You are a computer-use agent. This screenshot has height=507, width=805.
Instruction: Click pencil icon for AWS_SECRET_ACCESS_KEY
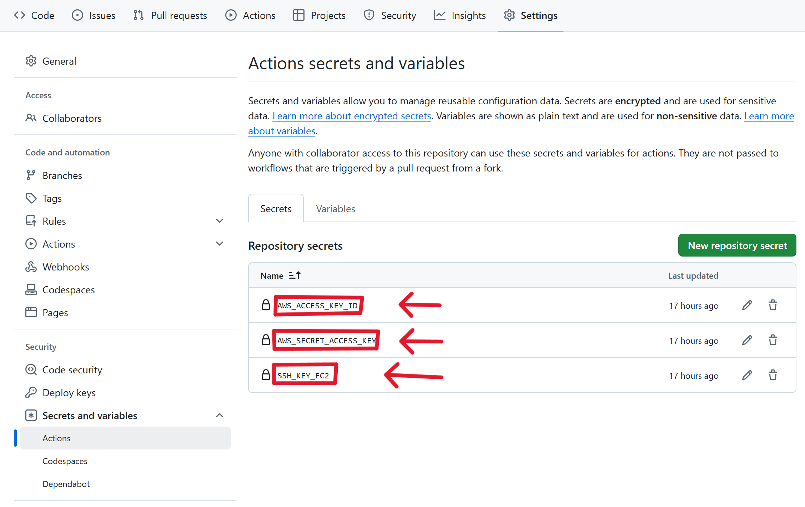click(747, 340)
